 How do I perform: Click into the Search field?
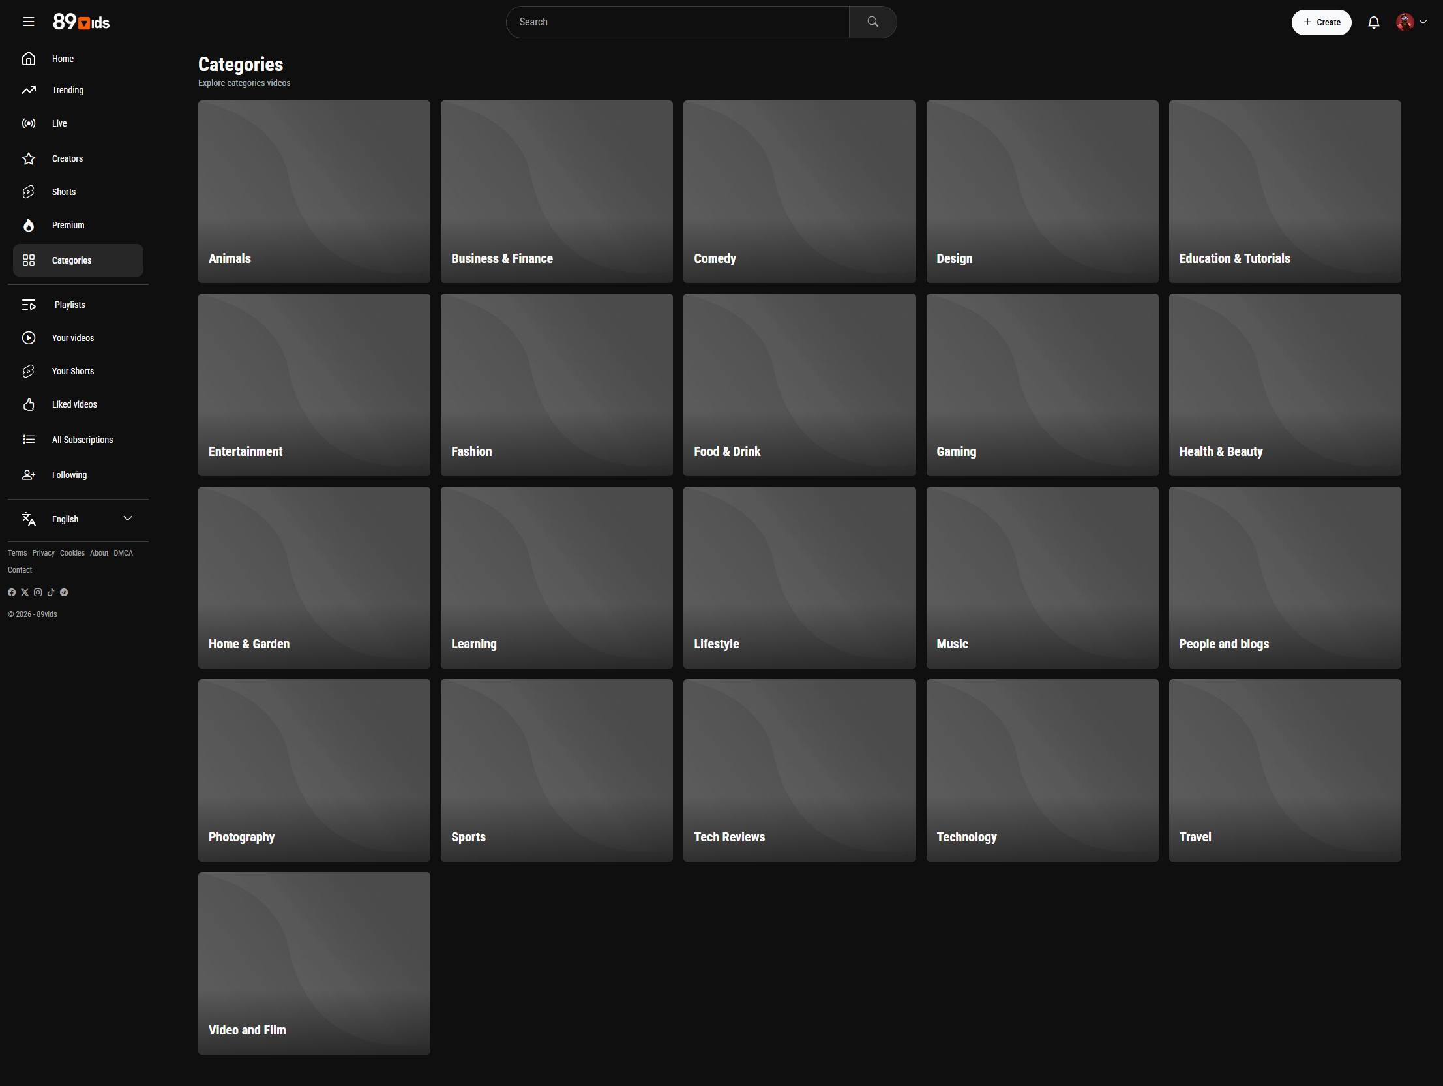coord(678,22)
